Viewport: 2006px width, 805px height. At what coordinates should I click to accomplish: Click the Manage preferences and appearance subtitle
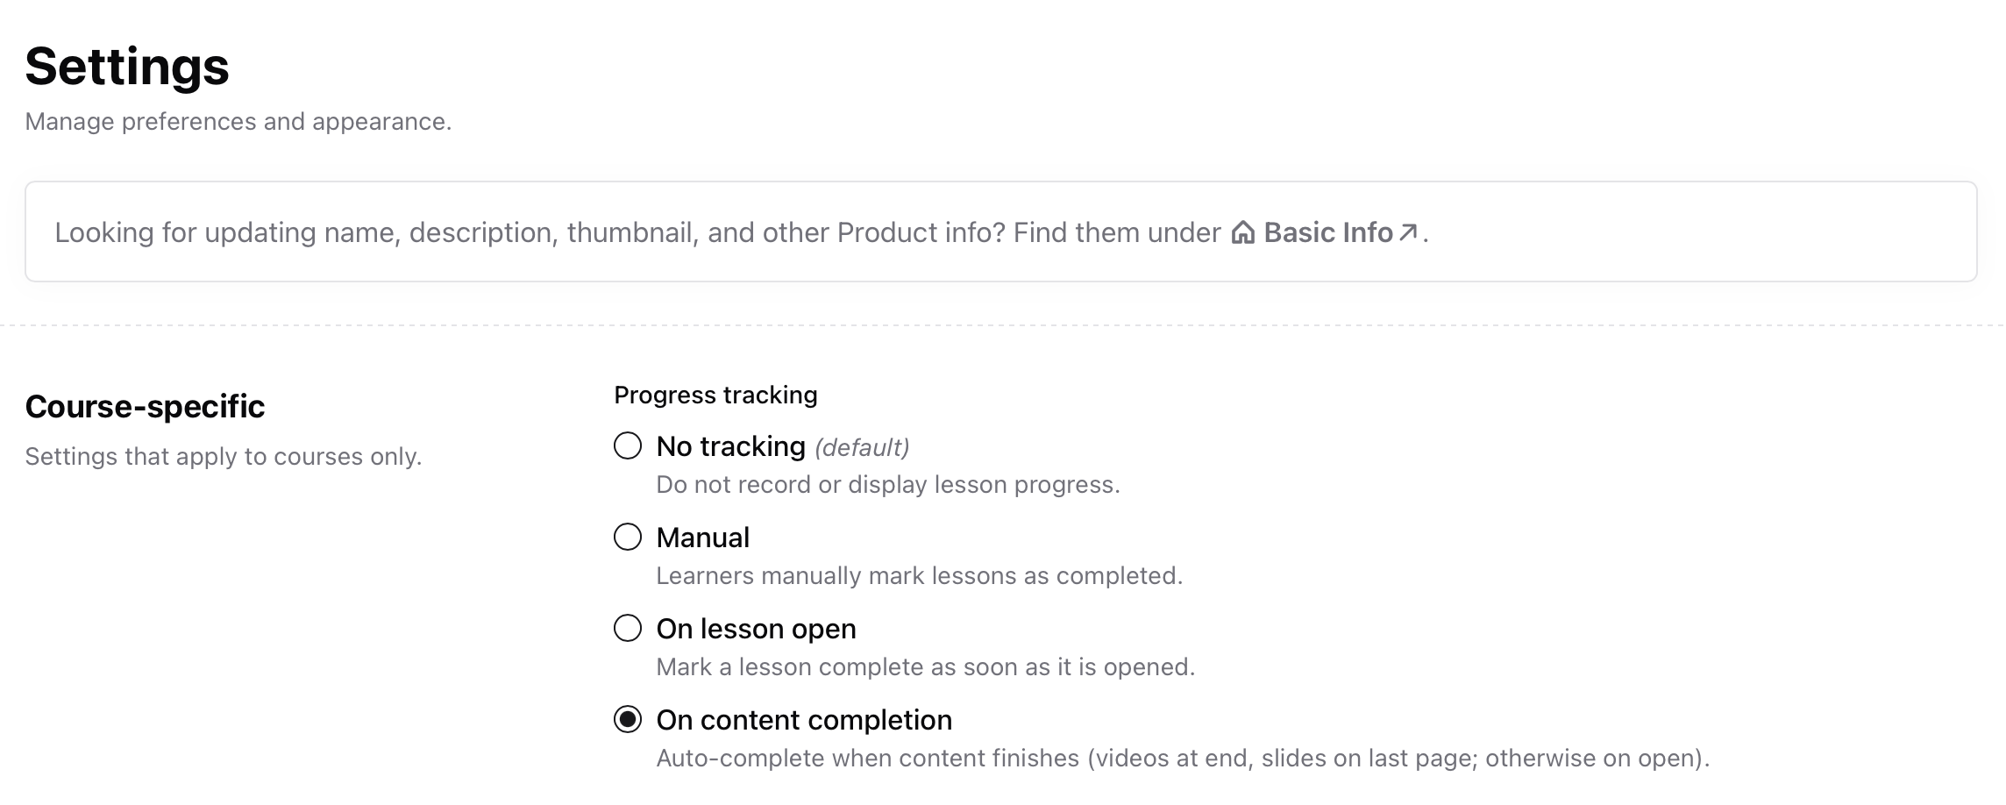click(238, 122)
